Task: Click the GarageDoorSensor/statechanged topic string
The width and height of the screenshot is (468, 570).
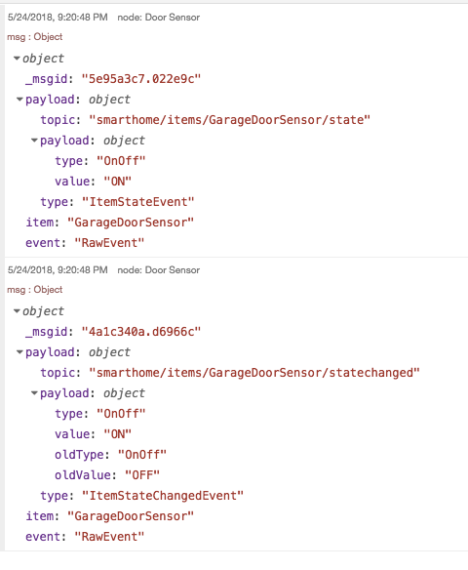Action: pos(254,373)
